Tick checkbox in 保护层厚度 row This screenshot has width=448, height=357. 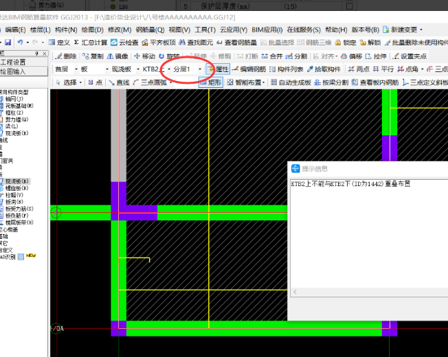click(x=349, y=6)
